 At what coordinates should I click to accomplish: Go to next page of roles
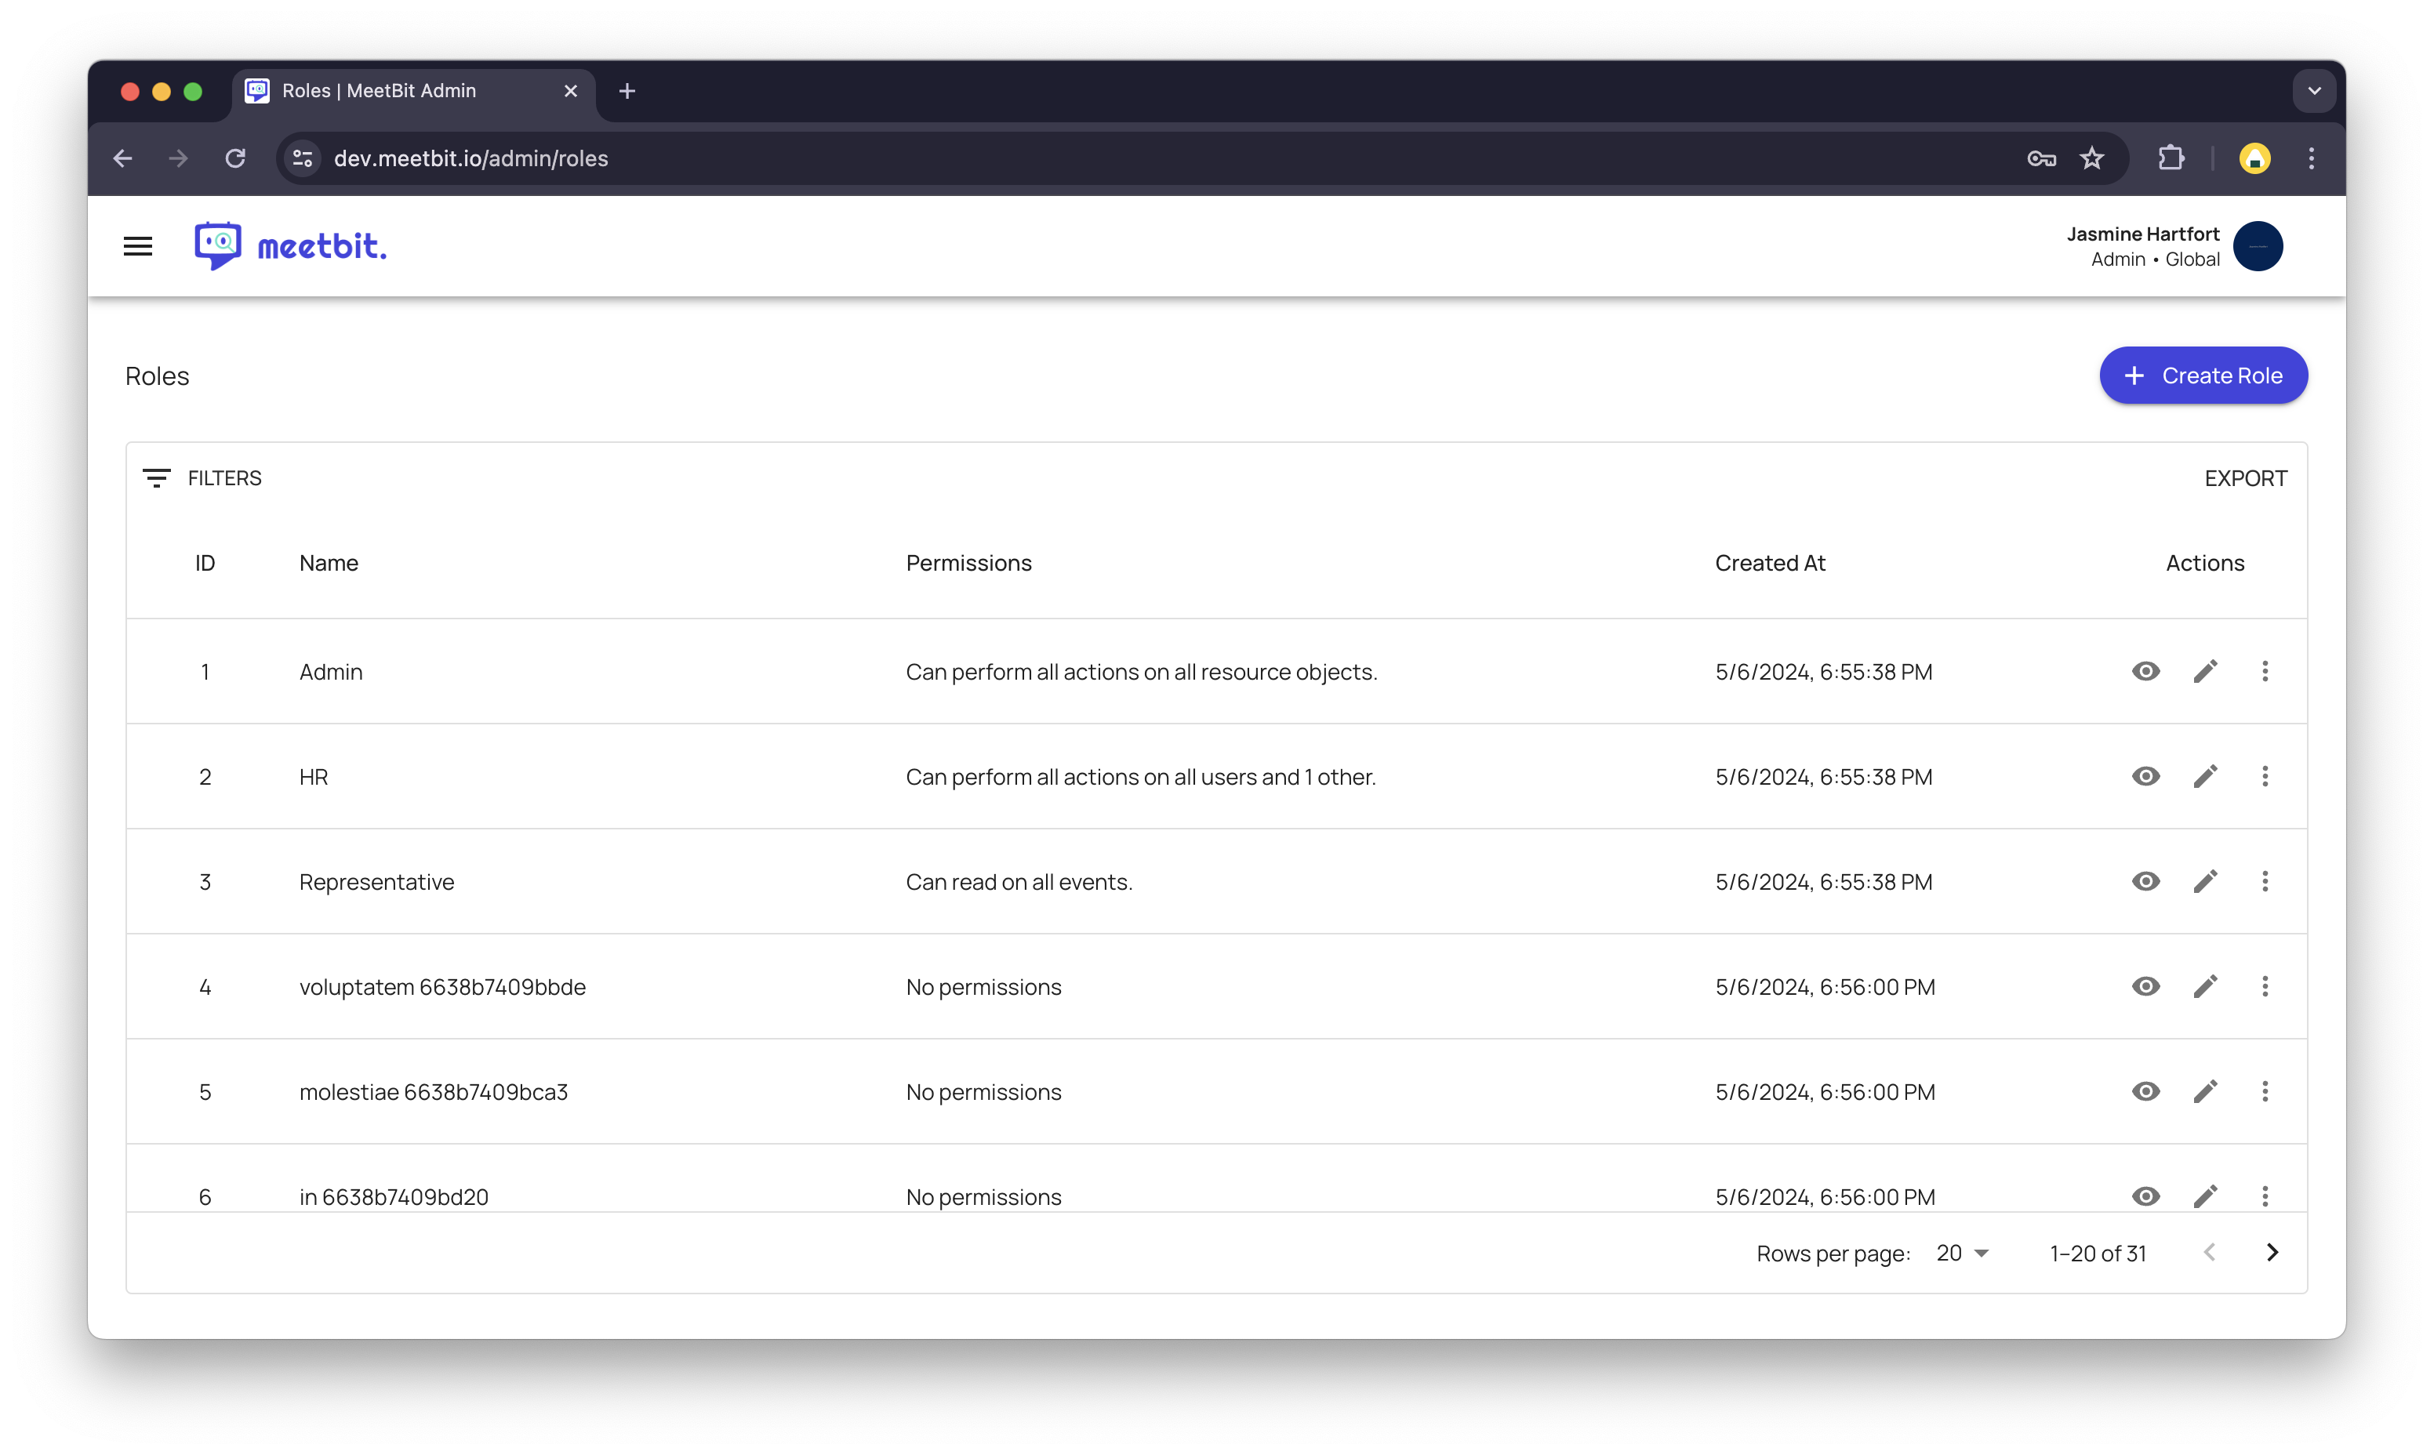pyautogui.click(x=2272, y=1253)
